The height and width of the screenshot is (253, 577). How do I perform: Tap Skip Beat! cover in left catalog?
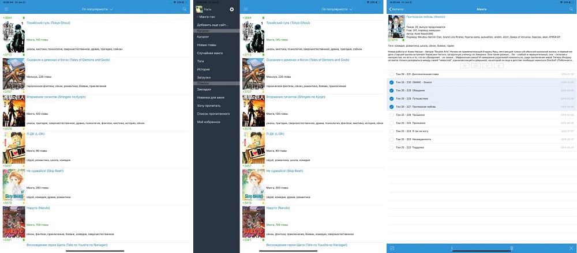(x=14, y=184)
